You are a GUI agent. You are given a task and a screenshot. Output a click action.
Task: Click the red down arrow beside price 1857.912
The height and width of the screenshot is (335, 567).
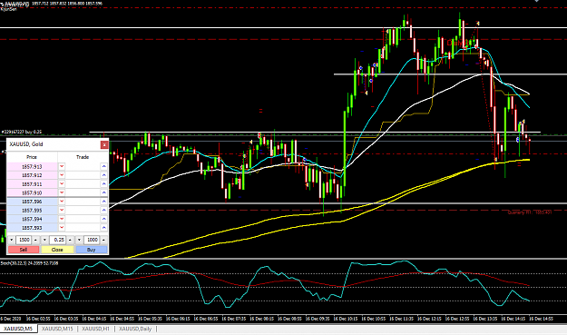pyautogui.click(x=62, y=175)
